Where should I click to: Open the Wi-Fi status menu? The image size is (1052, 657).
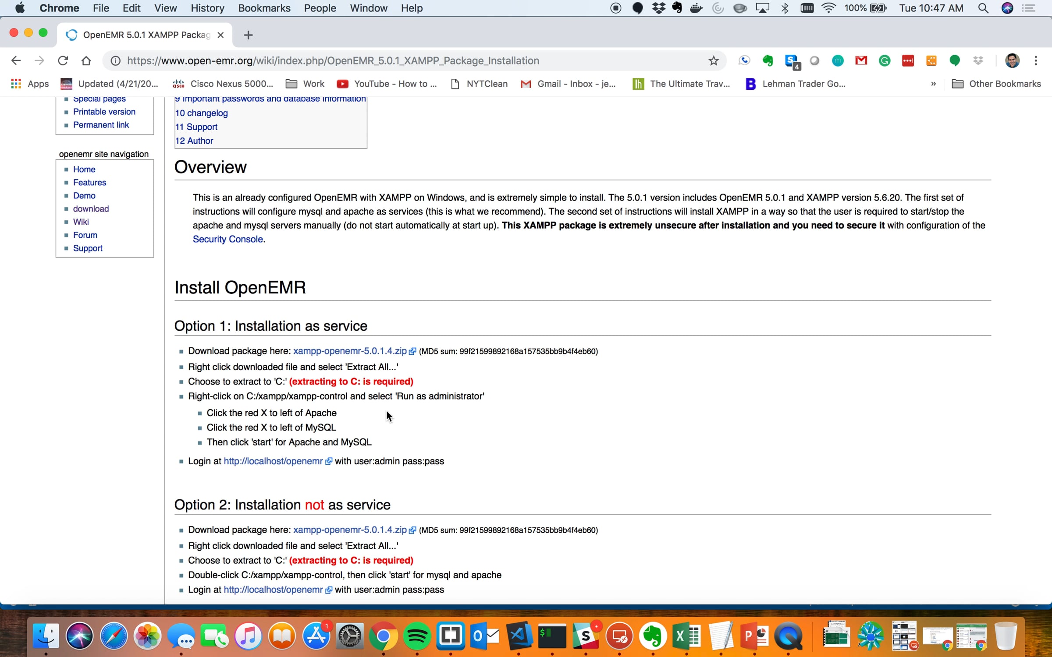[828, 8]
